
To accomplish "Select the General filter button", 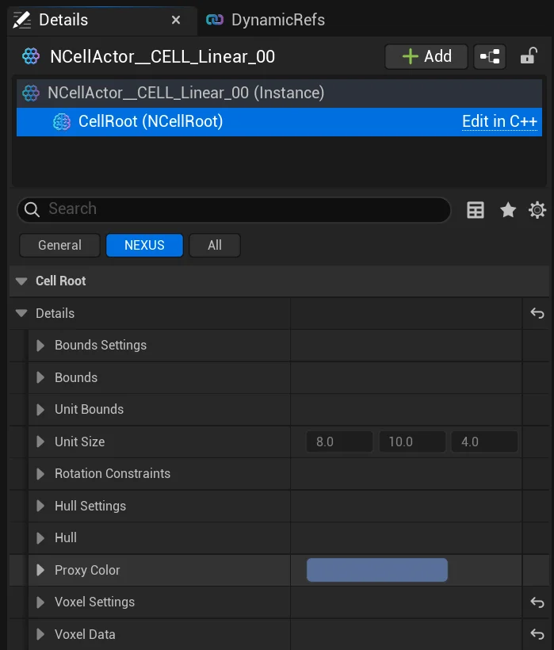I will click(x=59, y=246).
